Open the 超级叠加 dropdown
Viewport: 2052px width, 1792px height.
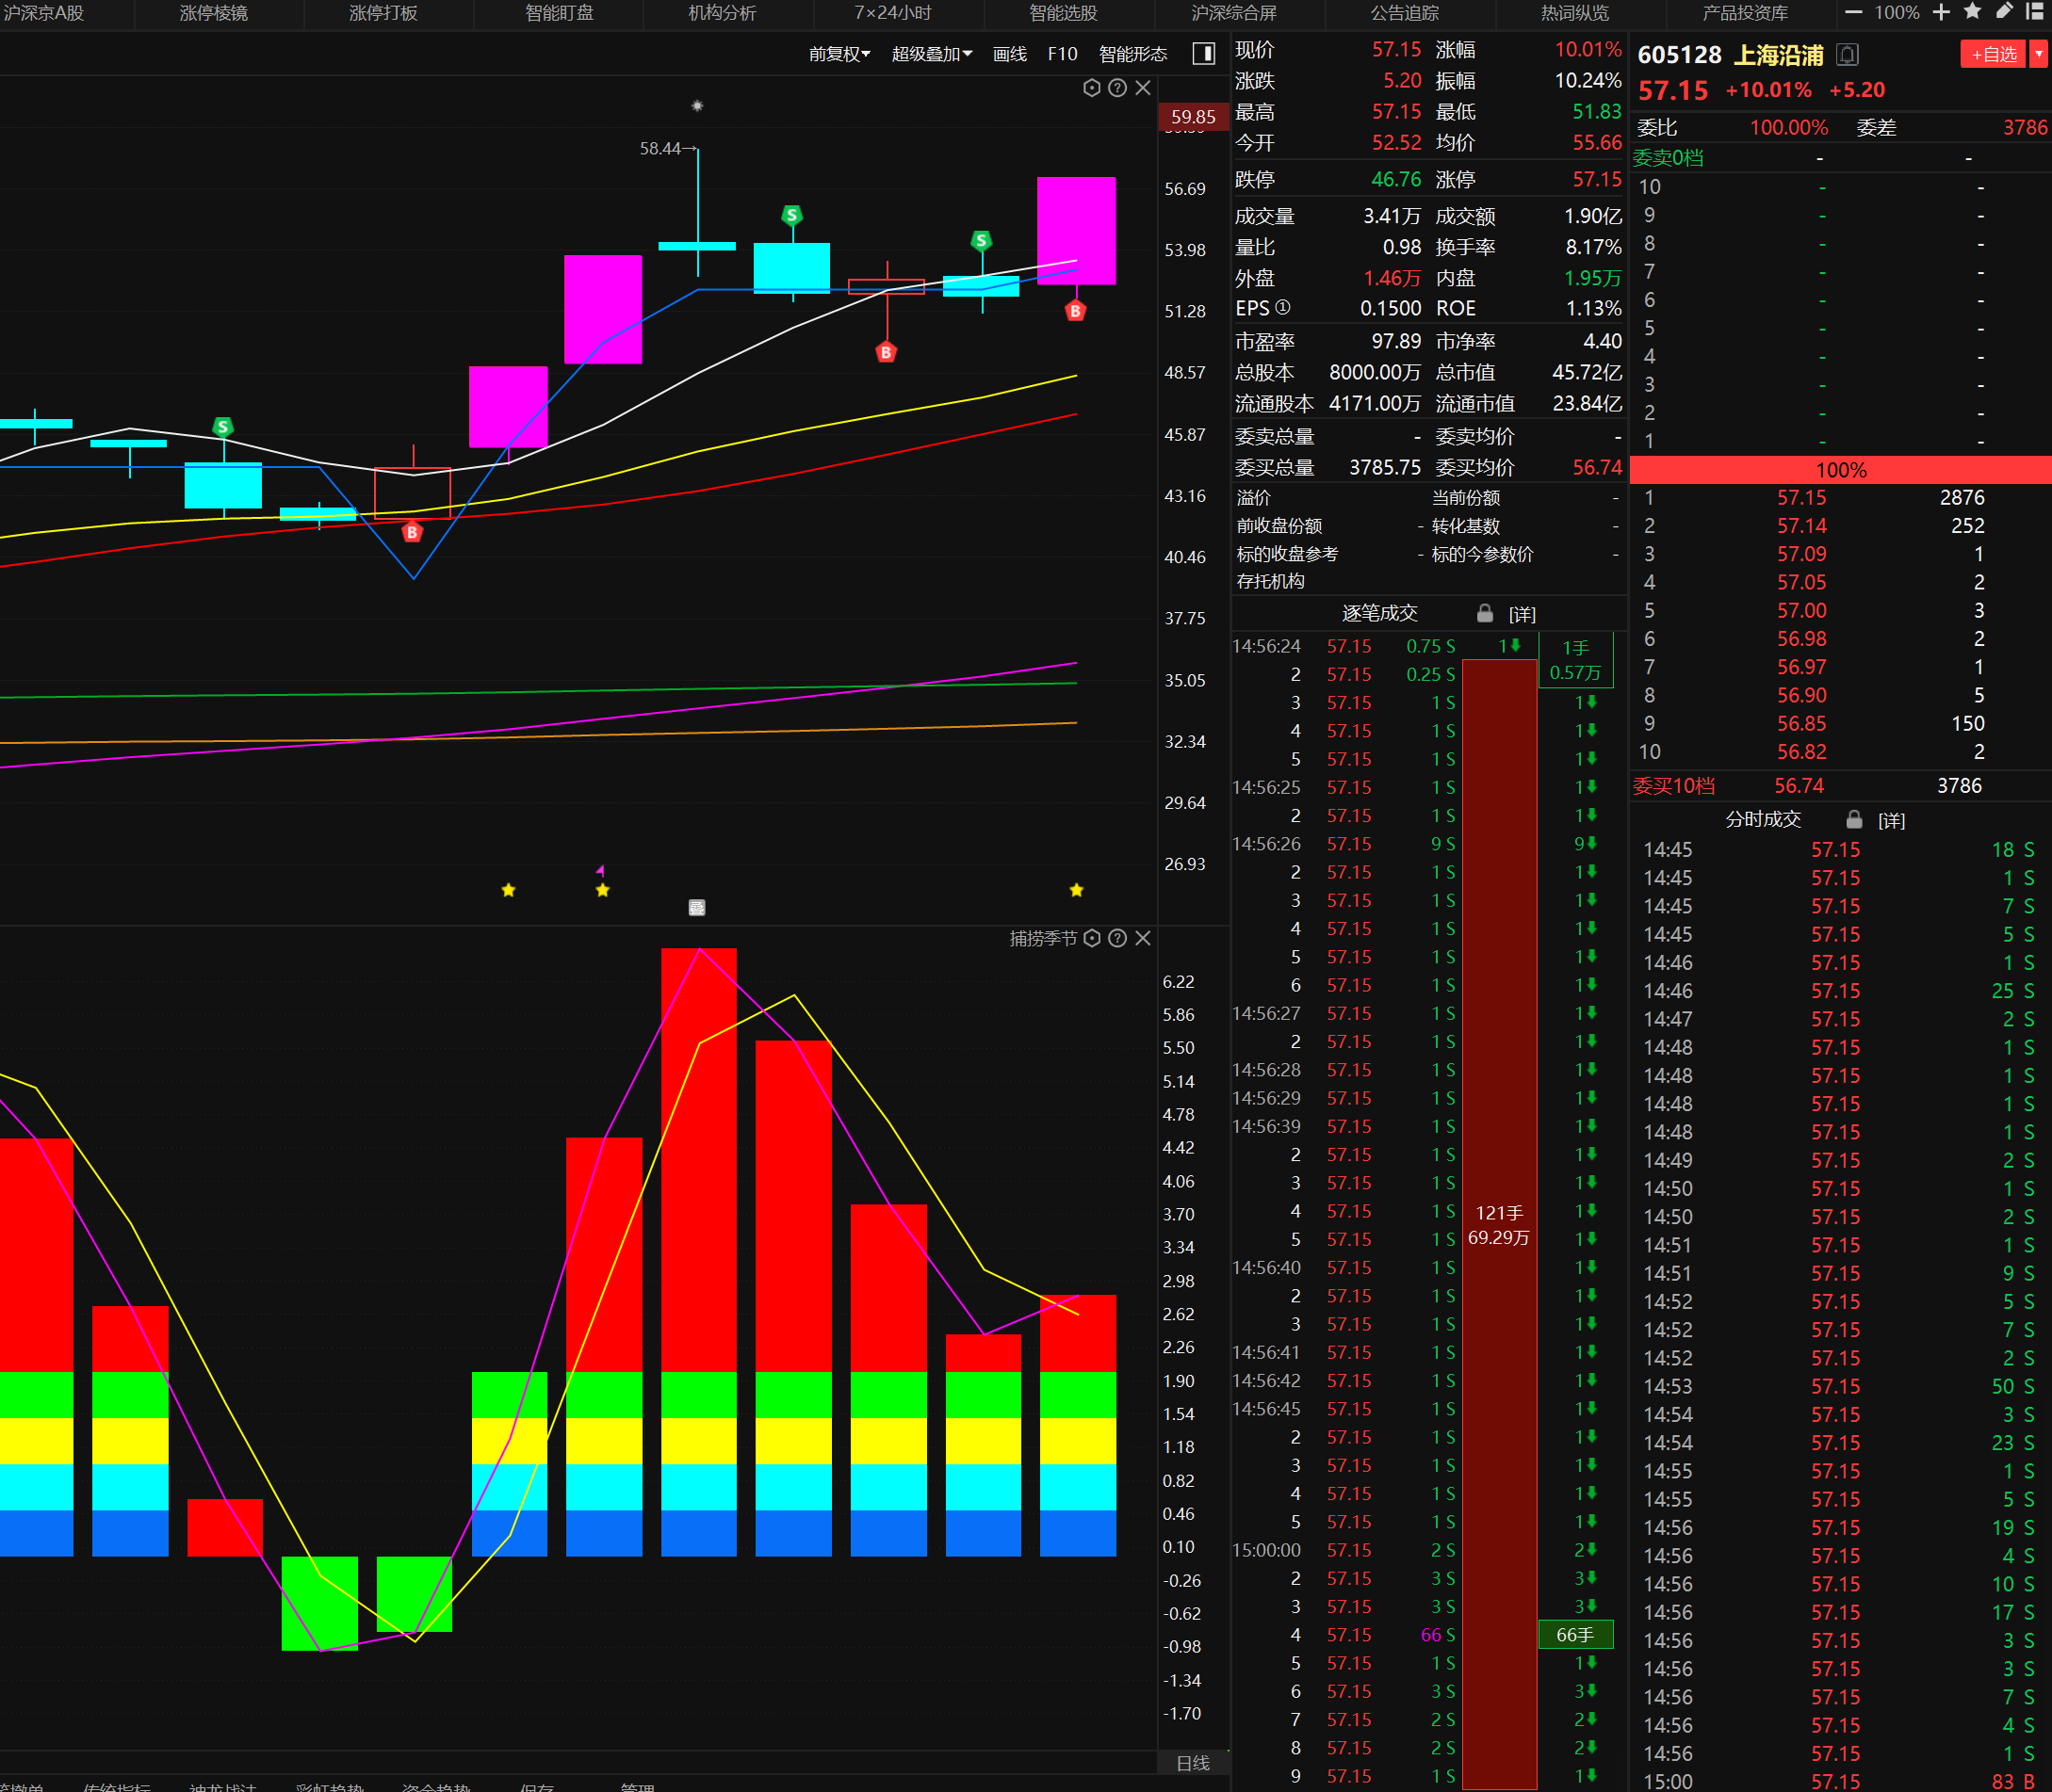click(x=932, y=54)
